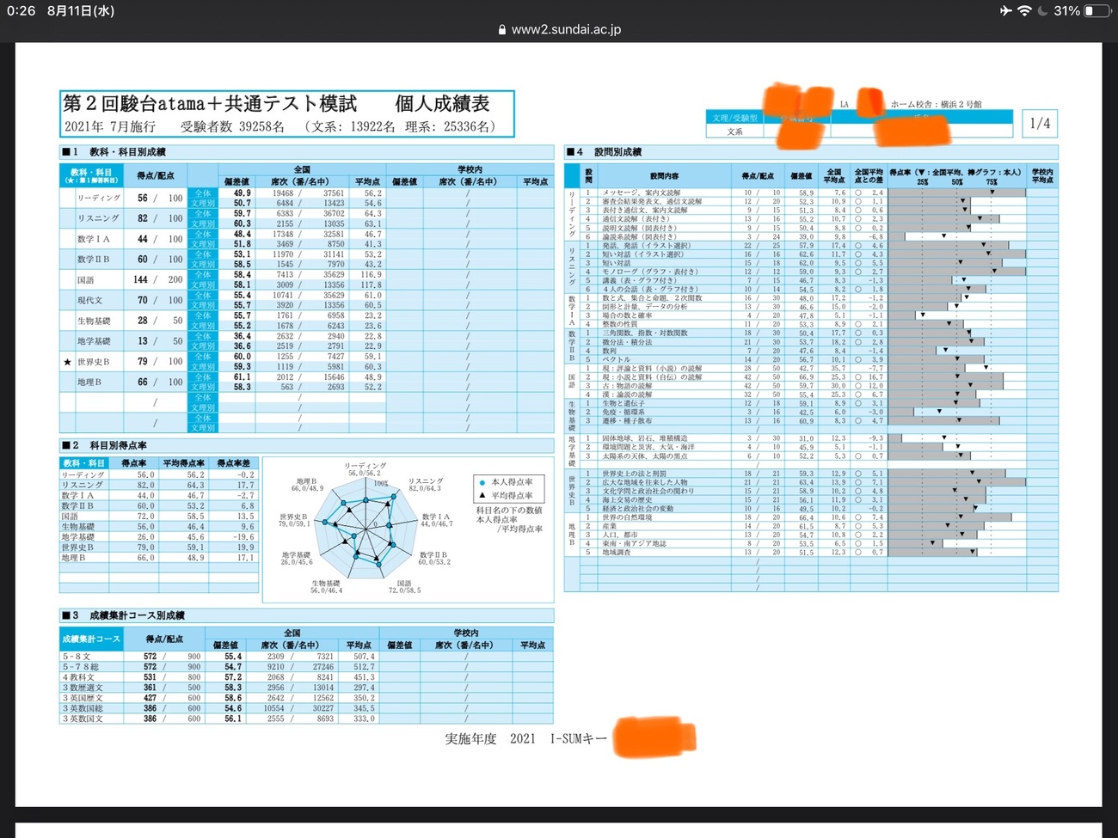Select the section heading 成績集計コース別成績
Screen dimensions: 1118x838
point(137,615)
